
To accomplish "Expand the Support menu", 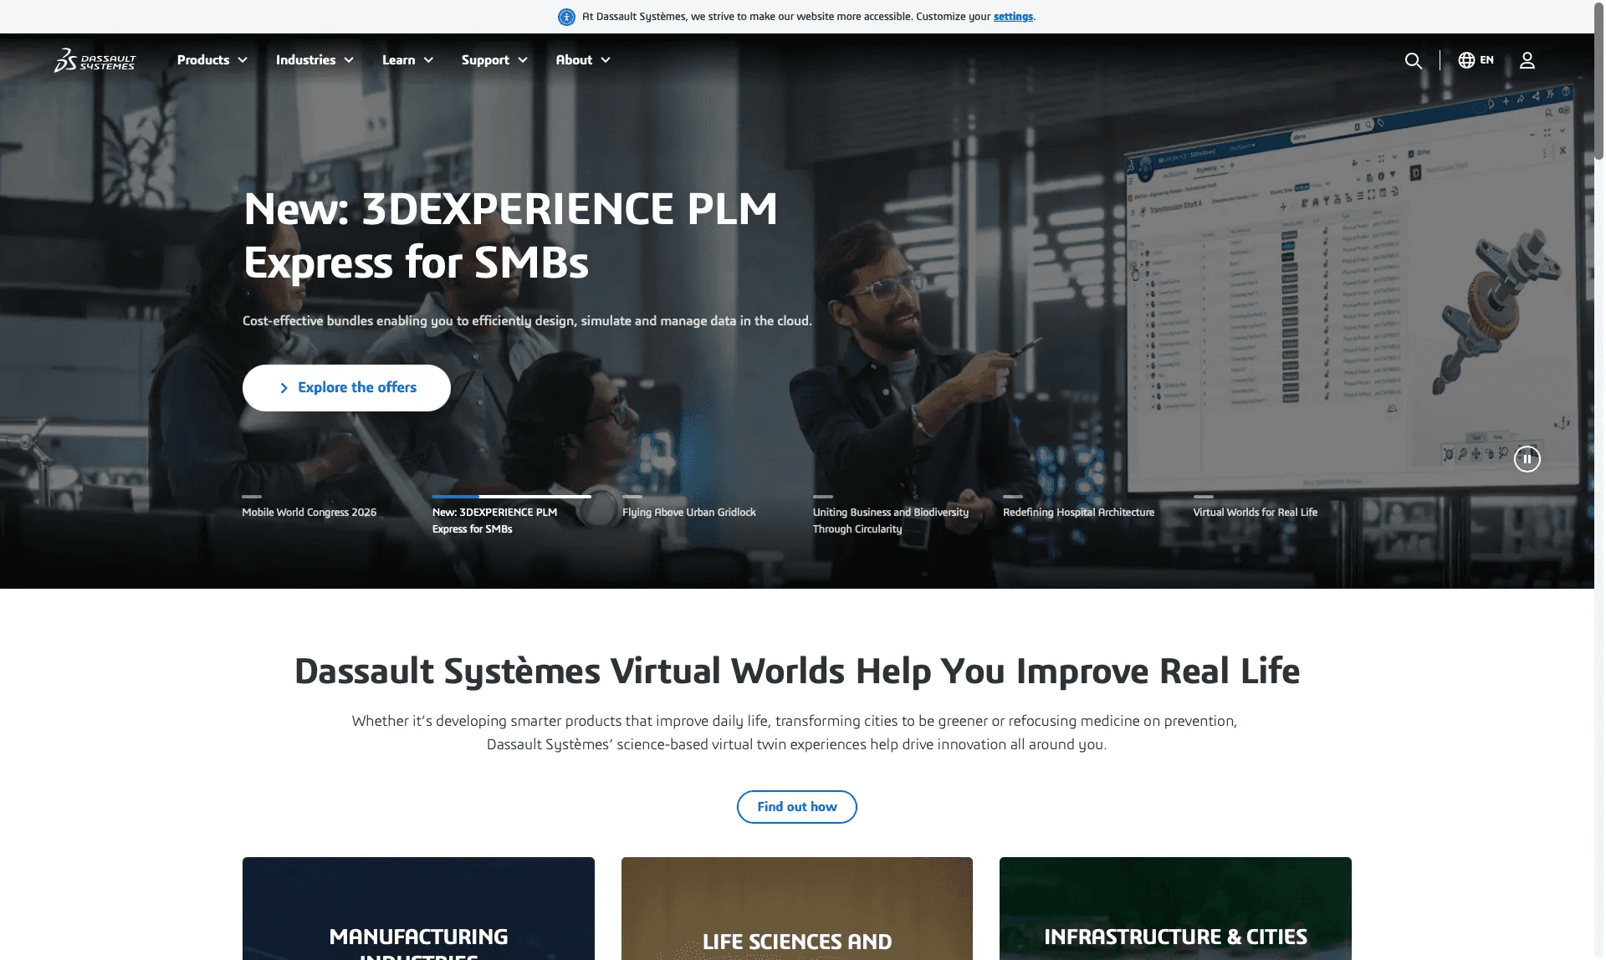I will tap(494, 59).
